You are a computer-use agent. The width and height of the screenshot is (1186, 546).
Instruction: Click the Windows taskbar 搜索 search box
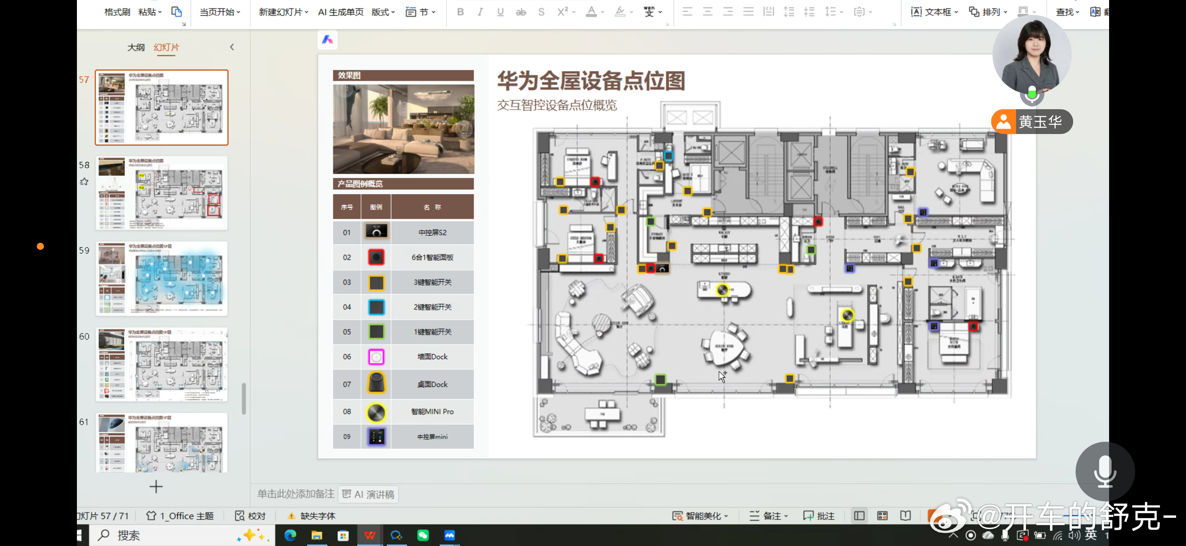click(x=182, y=535)
